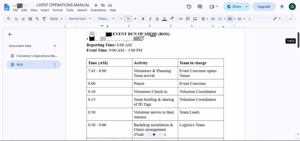Hide the menus with collapse chevron
Viewport: 300px width, 141px height.
290,19
